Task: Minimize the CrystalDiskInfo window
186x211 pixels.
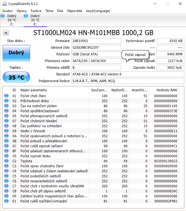Action: (x=155, y=4)
